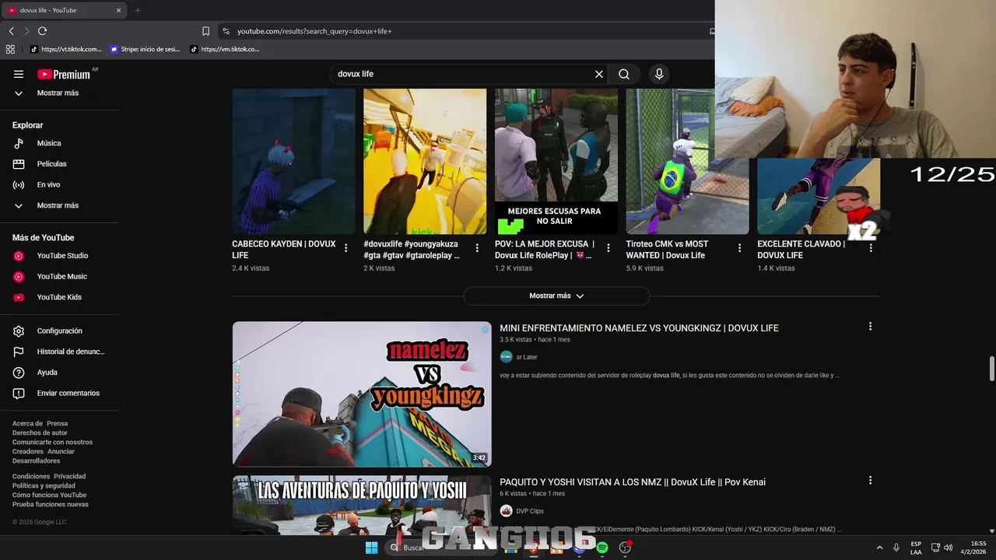Screen dimensions: 996x560
Task: Open the vm.tiktok.com bookmark
Action: coord(225,49)
